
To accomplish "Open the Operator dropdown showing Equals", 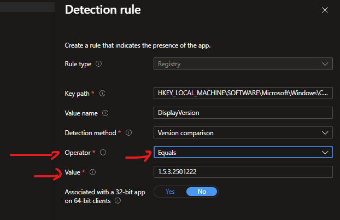I will point(243,152).
